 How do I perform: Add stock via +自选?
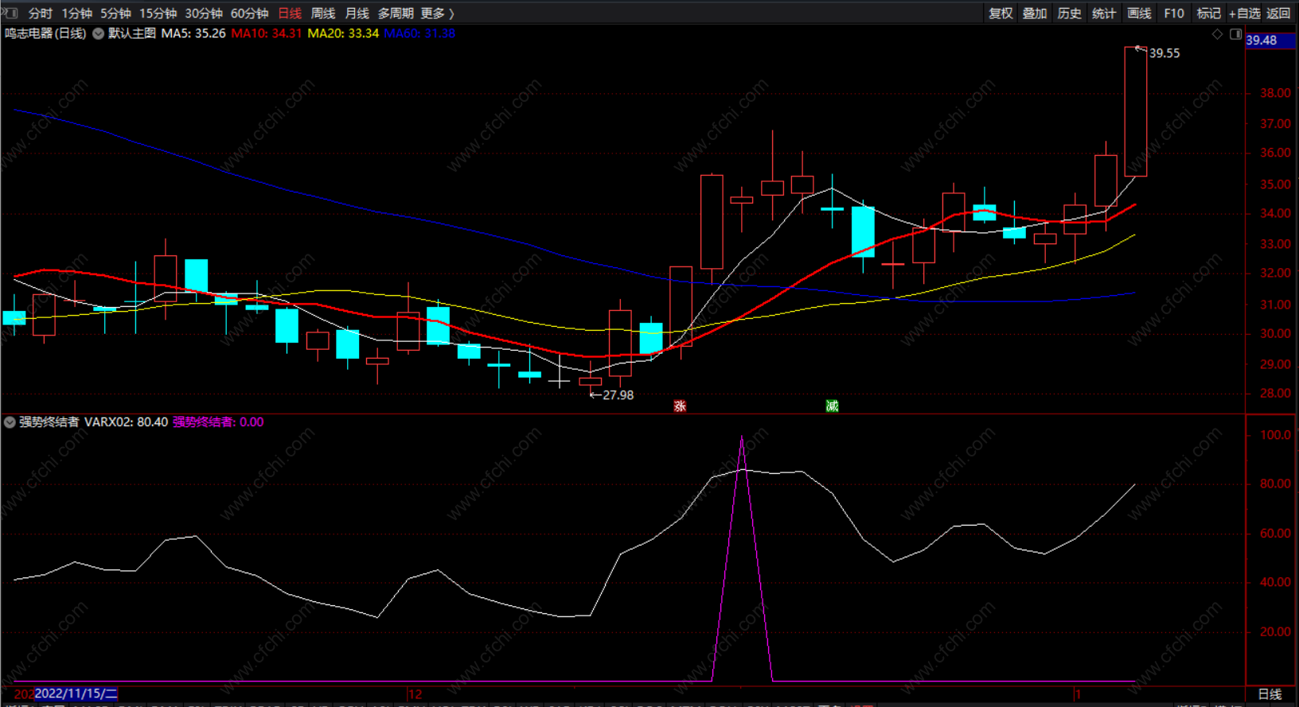click(1245, 14)
